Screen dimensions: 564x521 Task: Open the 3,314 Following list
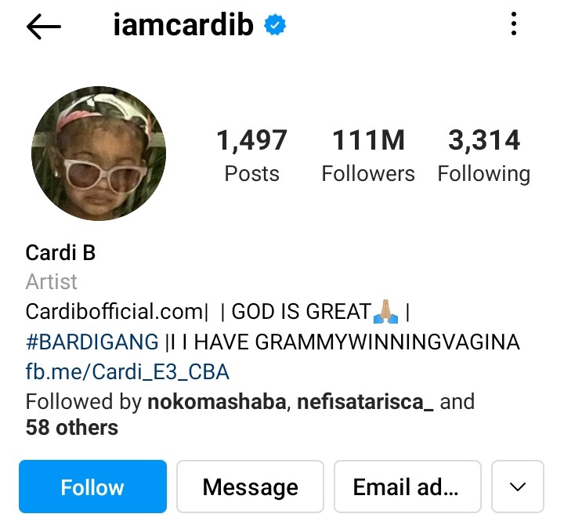484,155
